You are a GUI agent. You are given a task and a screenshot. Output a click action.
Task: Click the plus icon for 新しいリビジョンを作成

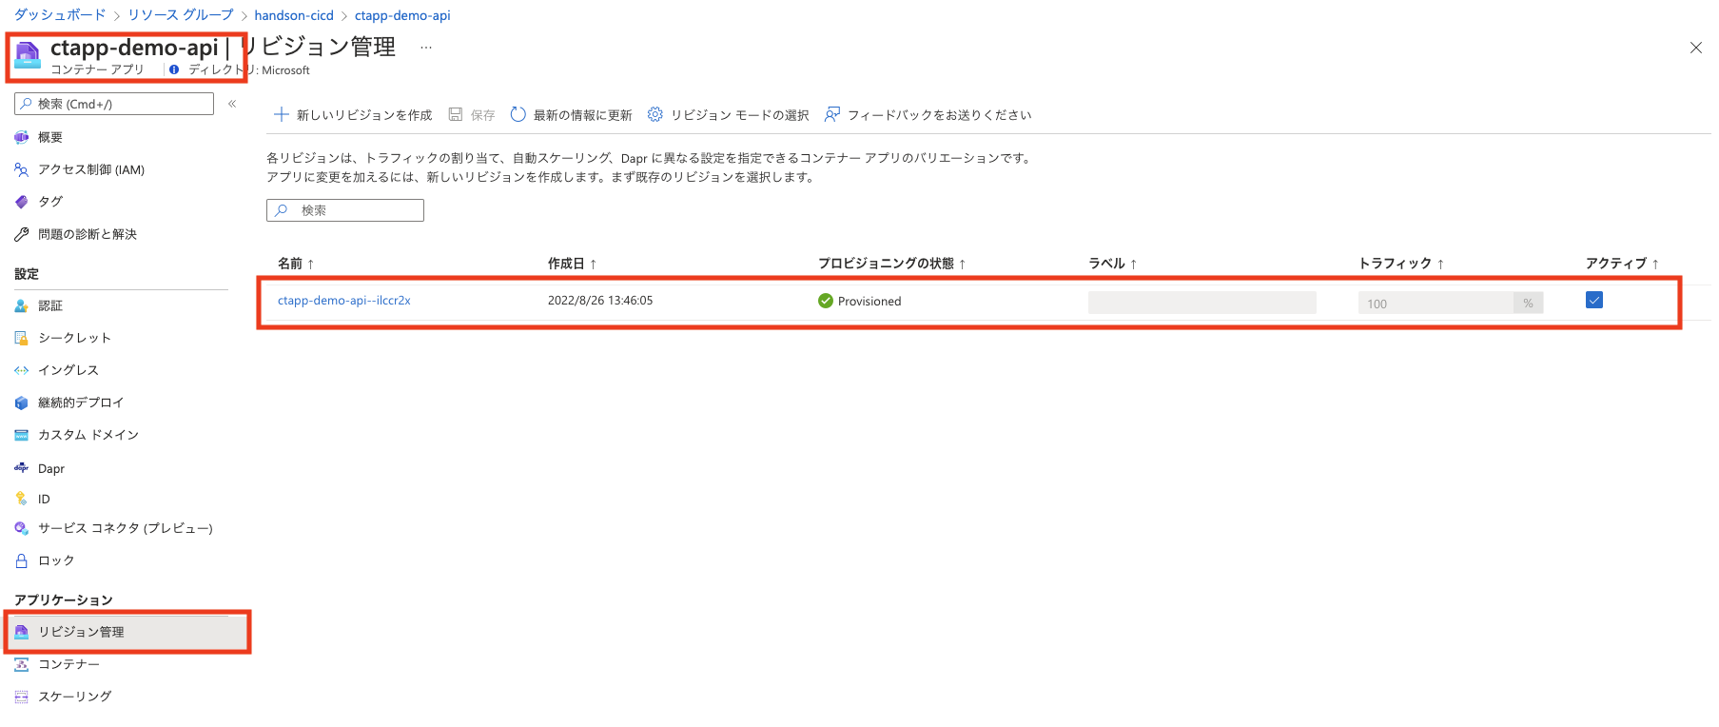[282, 115]
